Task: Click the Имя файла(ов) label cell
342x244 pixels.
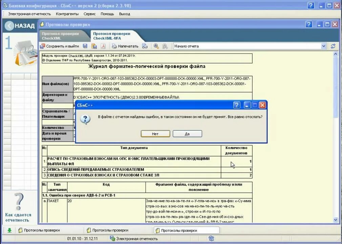Action: click(58, 84)
